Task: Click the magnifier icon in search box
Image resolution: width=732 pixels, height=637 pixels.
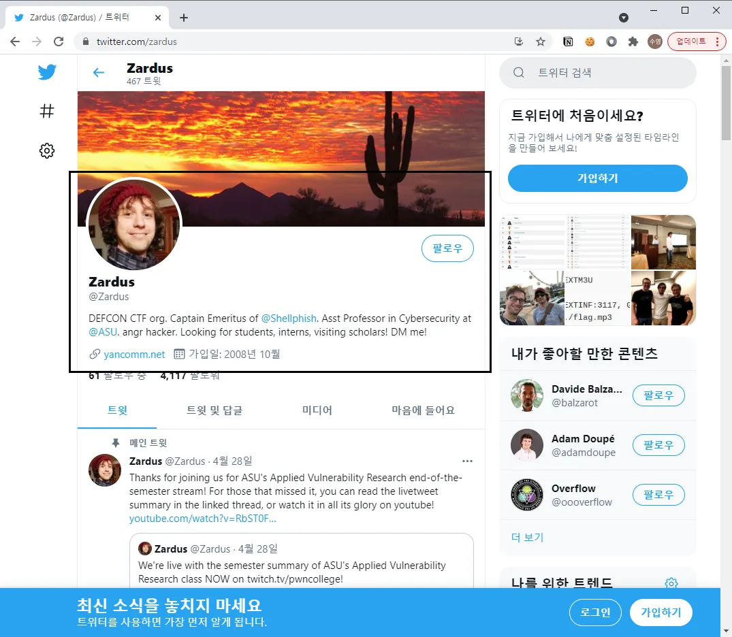Action: (x=519, y=72)
